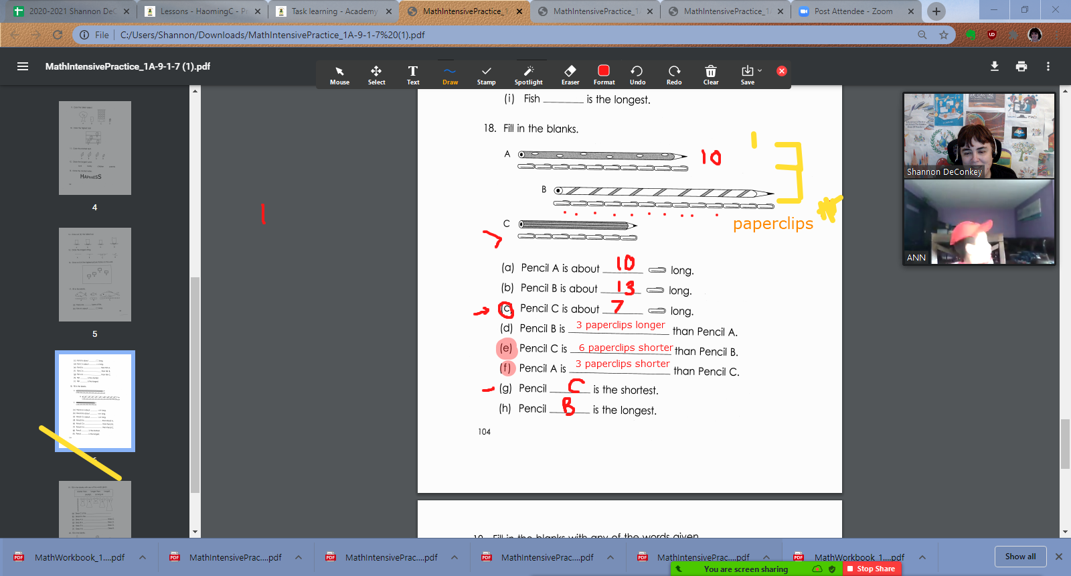Click the screen sharing status indicator
1071x576 pixels.
coord(745,569)
